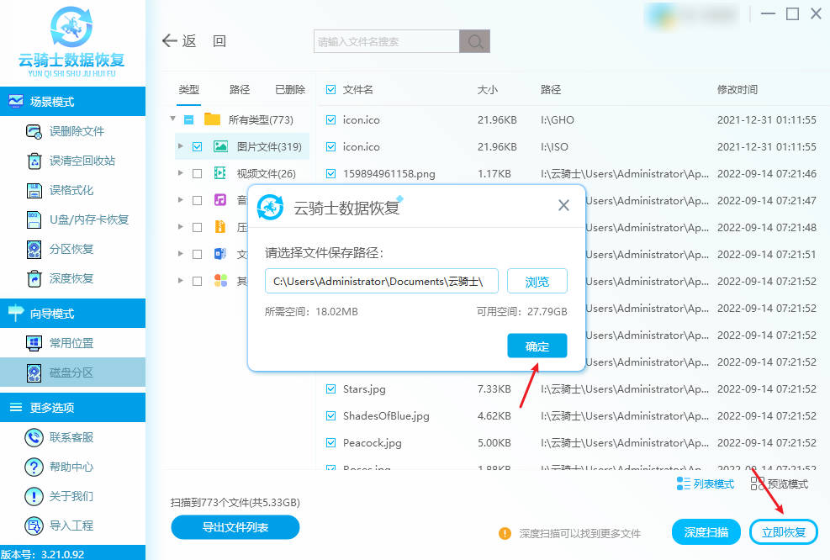Image resolution: width=830 pixels, height=560 pixels.
Task: Switch to the 路径 tab
Action: pos(240,90)
